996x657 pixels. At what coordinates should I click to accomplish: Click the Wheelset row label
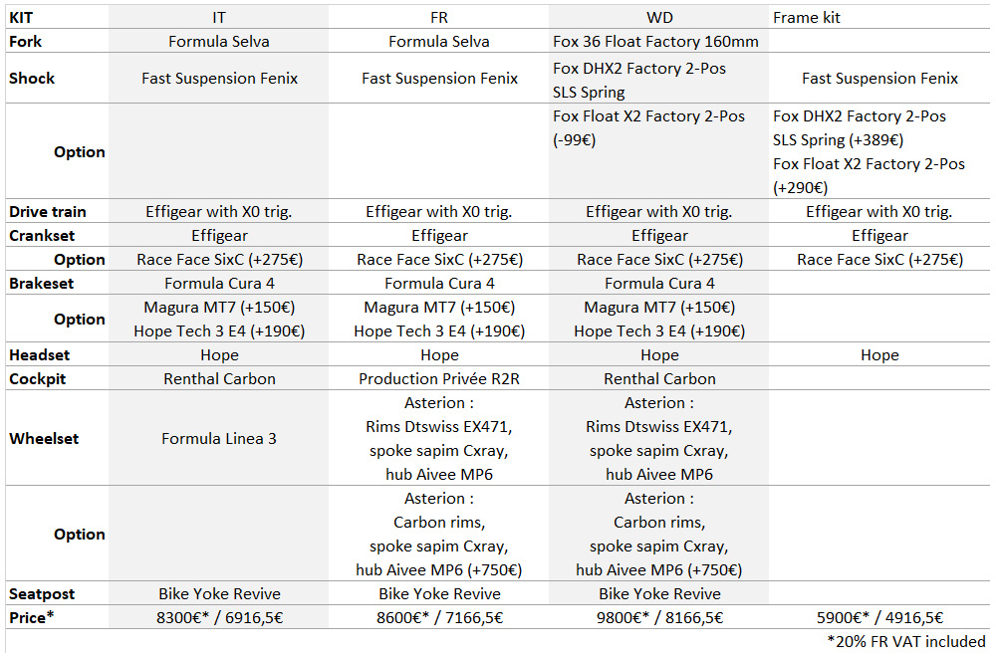pos(44,438)
